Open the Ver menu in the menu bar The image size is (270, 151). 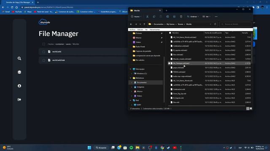(x=146, y=30)
